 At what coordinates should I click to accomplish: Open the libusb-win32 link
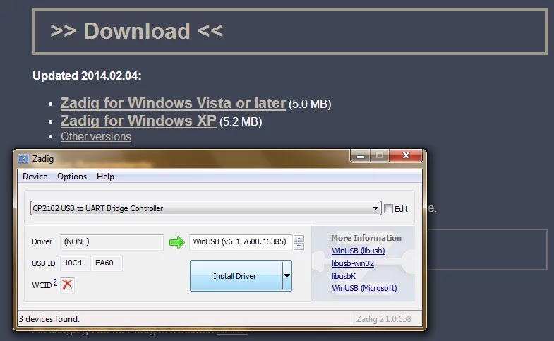point(353,263)
